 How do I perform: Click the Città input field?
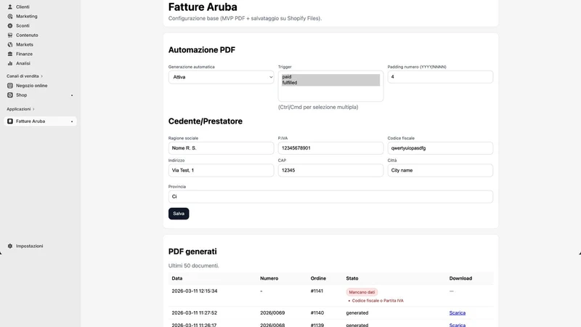point(440,170)
